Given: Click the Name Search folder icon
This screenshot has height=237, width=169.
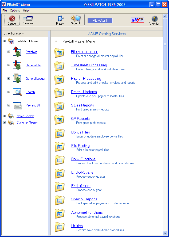Looking at the screenshot, I should tap(11, 116).
